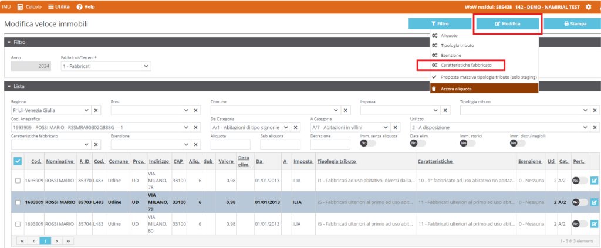Go to last page in pager
Screen dimensions: 601x248
[x=68, y=241]
